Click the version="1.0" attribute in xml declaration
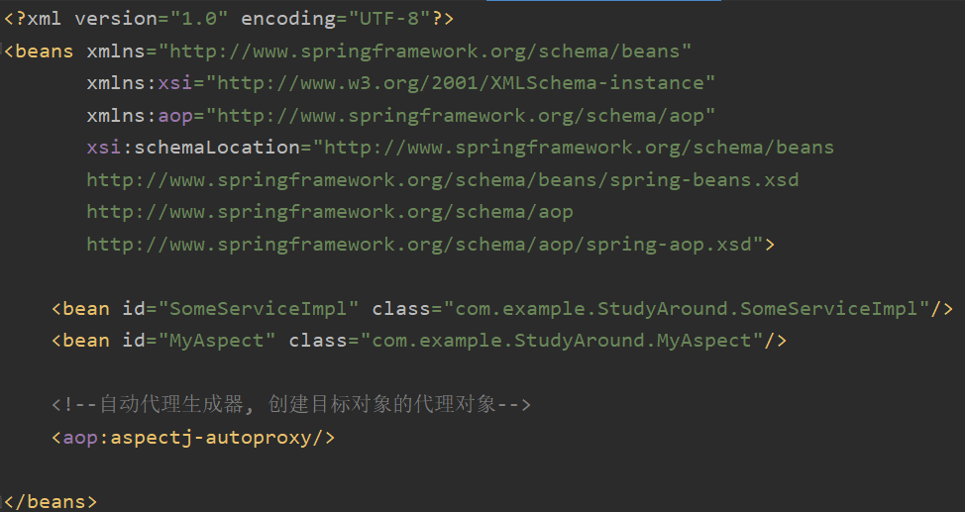The image size is (965, 512). tap(152, 19)
